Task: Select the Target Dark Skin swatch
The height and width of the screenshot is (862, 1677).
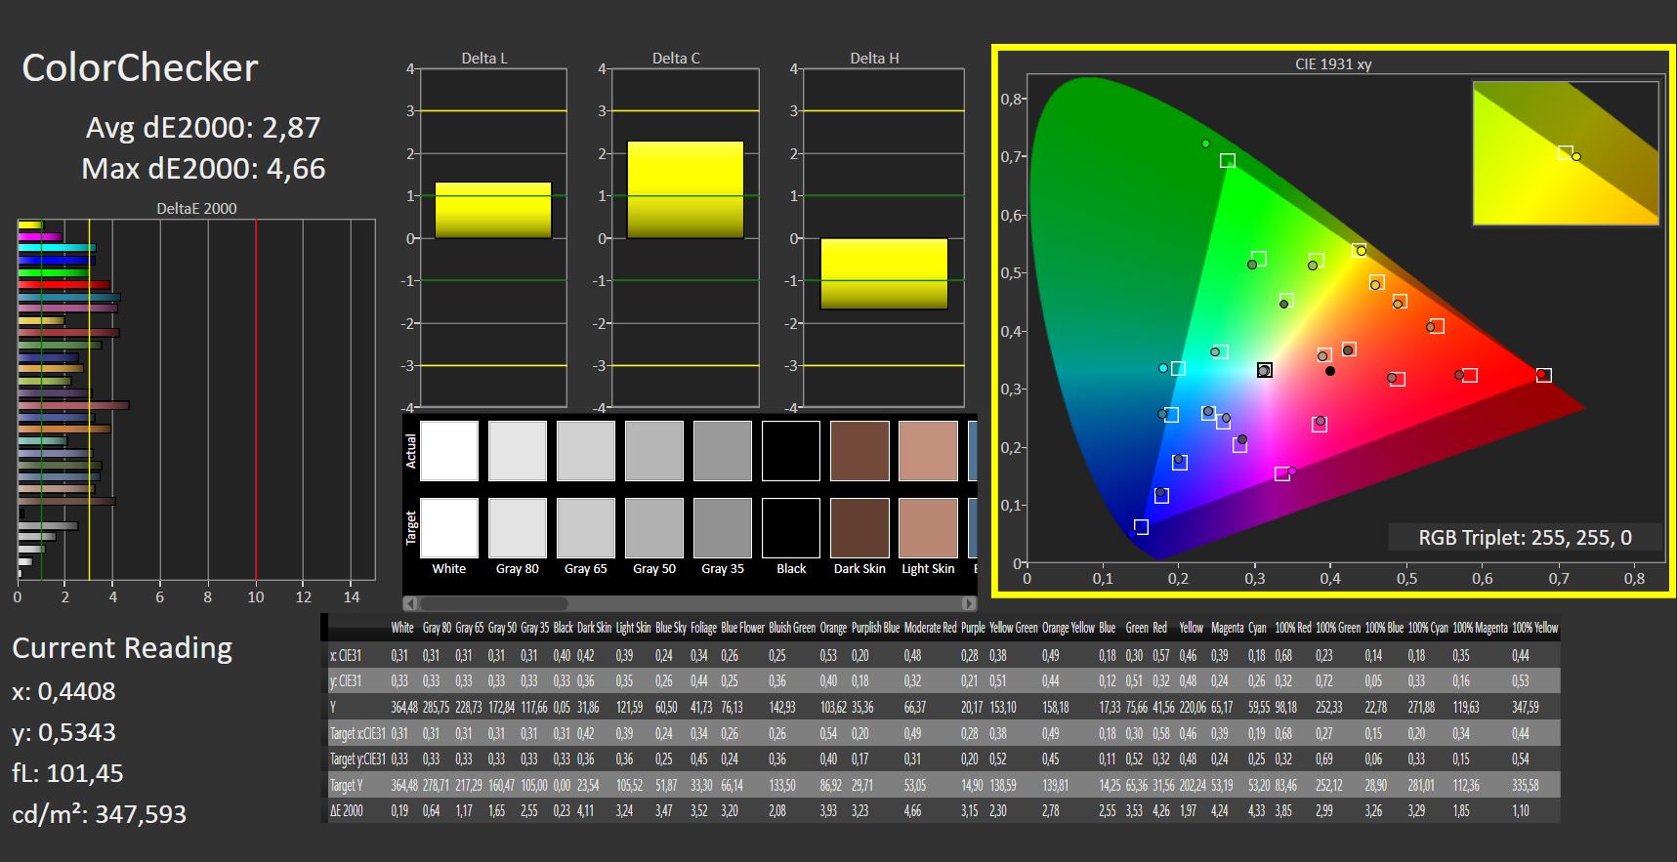Action: pos(859,528)
